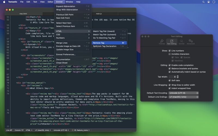The image size is (218, 136).
Task: Open the Window menu
Action: pyautogui.click(x=69, y=2)
